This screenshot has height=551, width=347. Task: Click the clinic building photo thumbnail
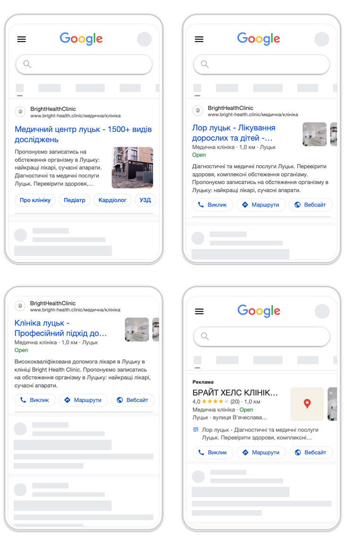tap(132, 168)
